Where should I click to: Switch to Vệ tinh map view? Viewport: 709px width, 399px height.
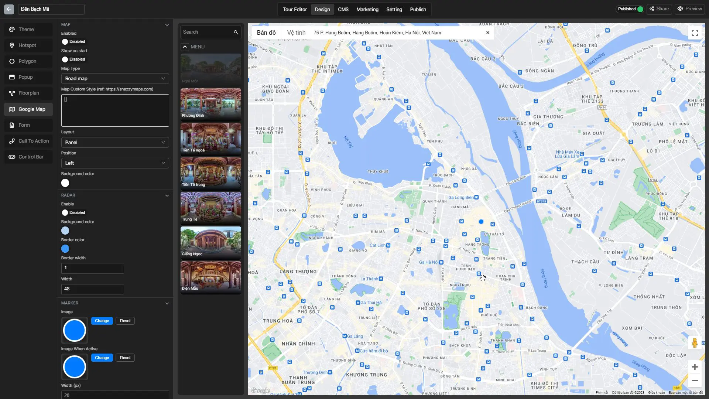point(296,33)
